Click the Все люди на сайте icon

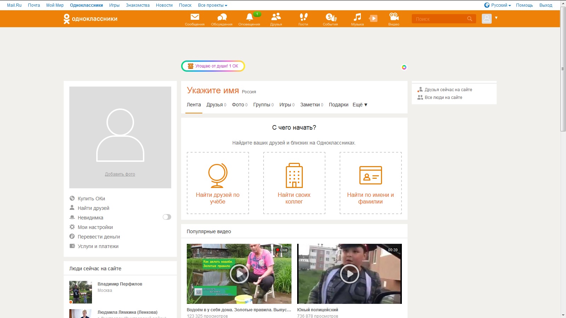(420, 98)
